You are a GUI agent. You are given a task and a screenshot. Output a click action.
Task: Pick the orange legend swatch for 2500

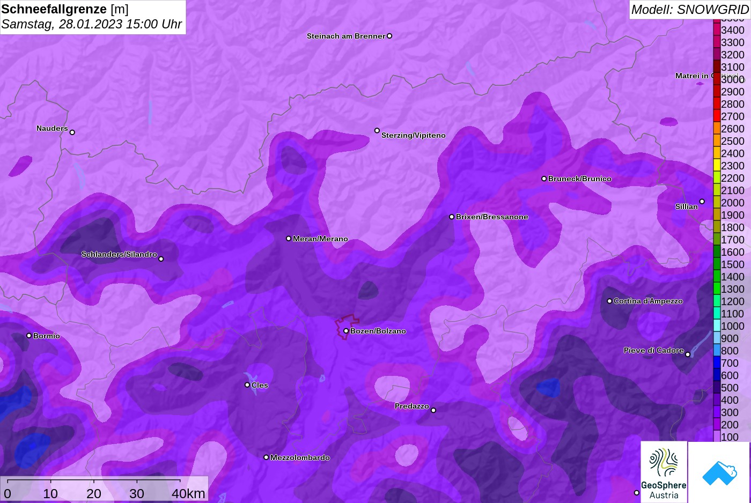click(717, 140)
